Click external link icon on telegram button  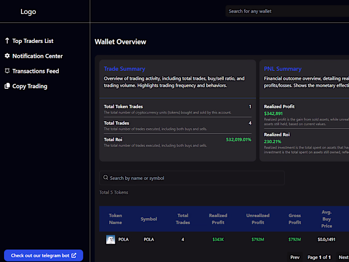pos(74,256)
